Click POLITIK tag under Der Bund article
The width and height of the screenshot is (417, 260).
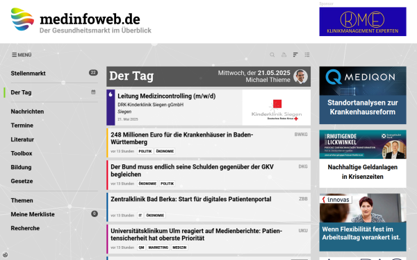click(167, 184)
